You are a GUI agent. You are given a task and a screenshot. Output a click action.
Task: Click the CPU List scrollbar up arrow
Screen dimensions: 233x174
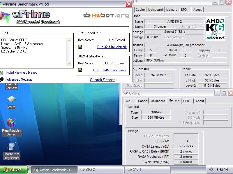coord(69,40)
